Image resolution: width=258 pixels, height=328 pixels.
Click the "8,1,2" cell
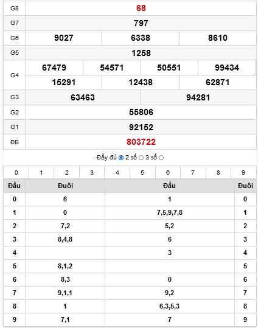[x=65, y=266]
